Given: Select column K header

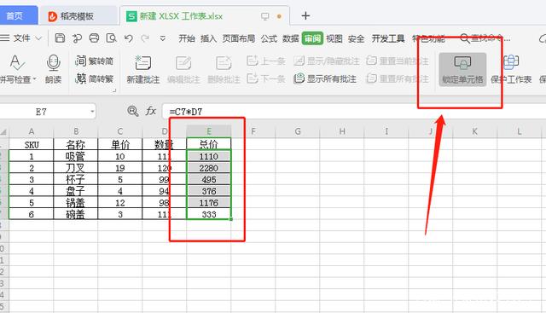Looking at the screenshot, I should click(474, 131).
